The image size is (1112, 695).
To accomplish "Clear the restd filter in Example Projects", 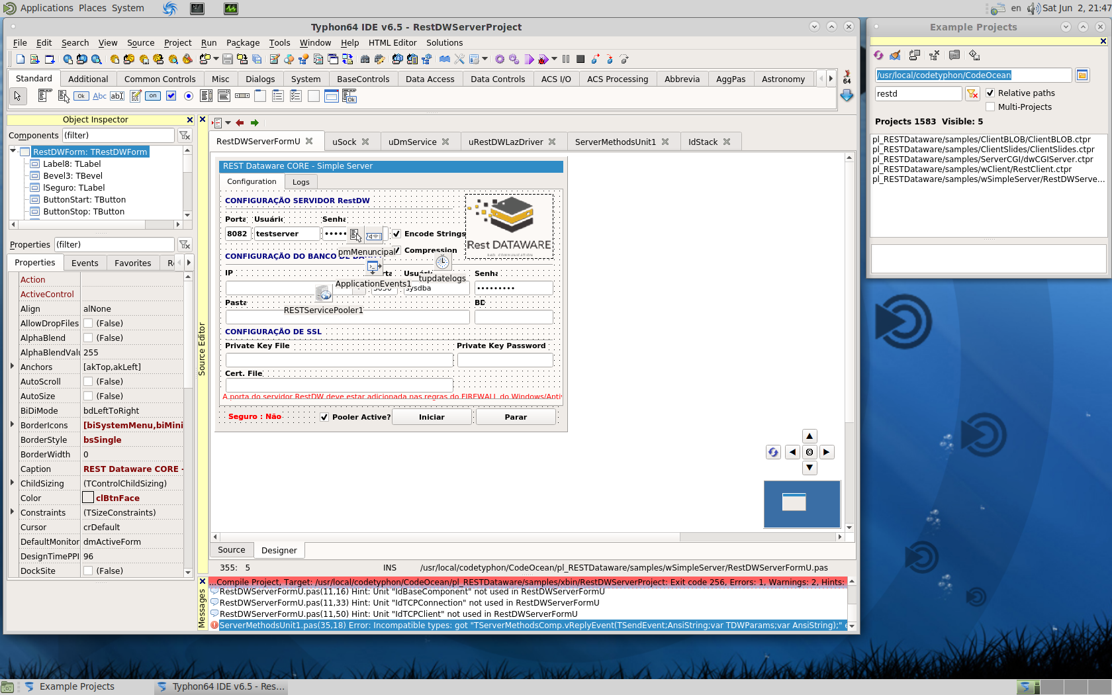I will pos(972,94).
